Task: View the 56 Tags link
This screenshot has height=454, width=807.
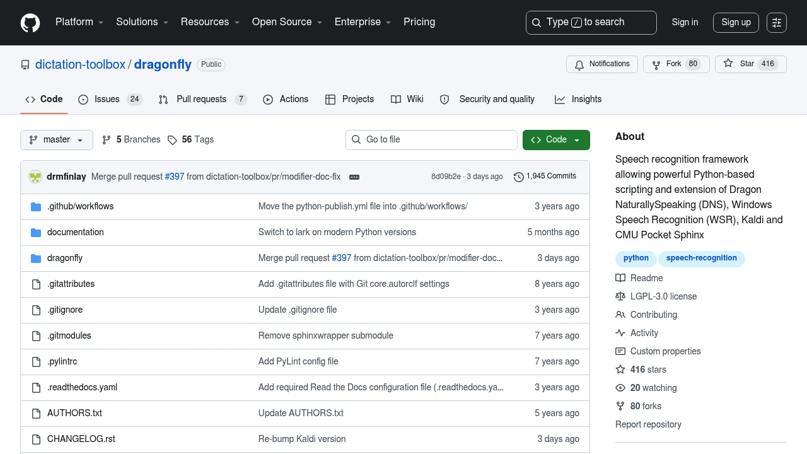Action: coord(190,140)
